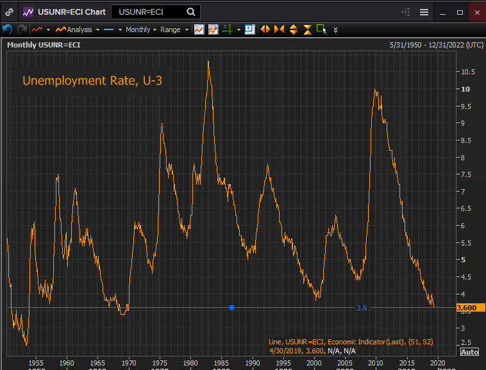Click the USUNR=ECI Chart window title

72,12
